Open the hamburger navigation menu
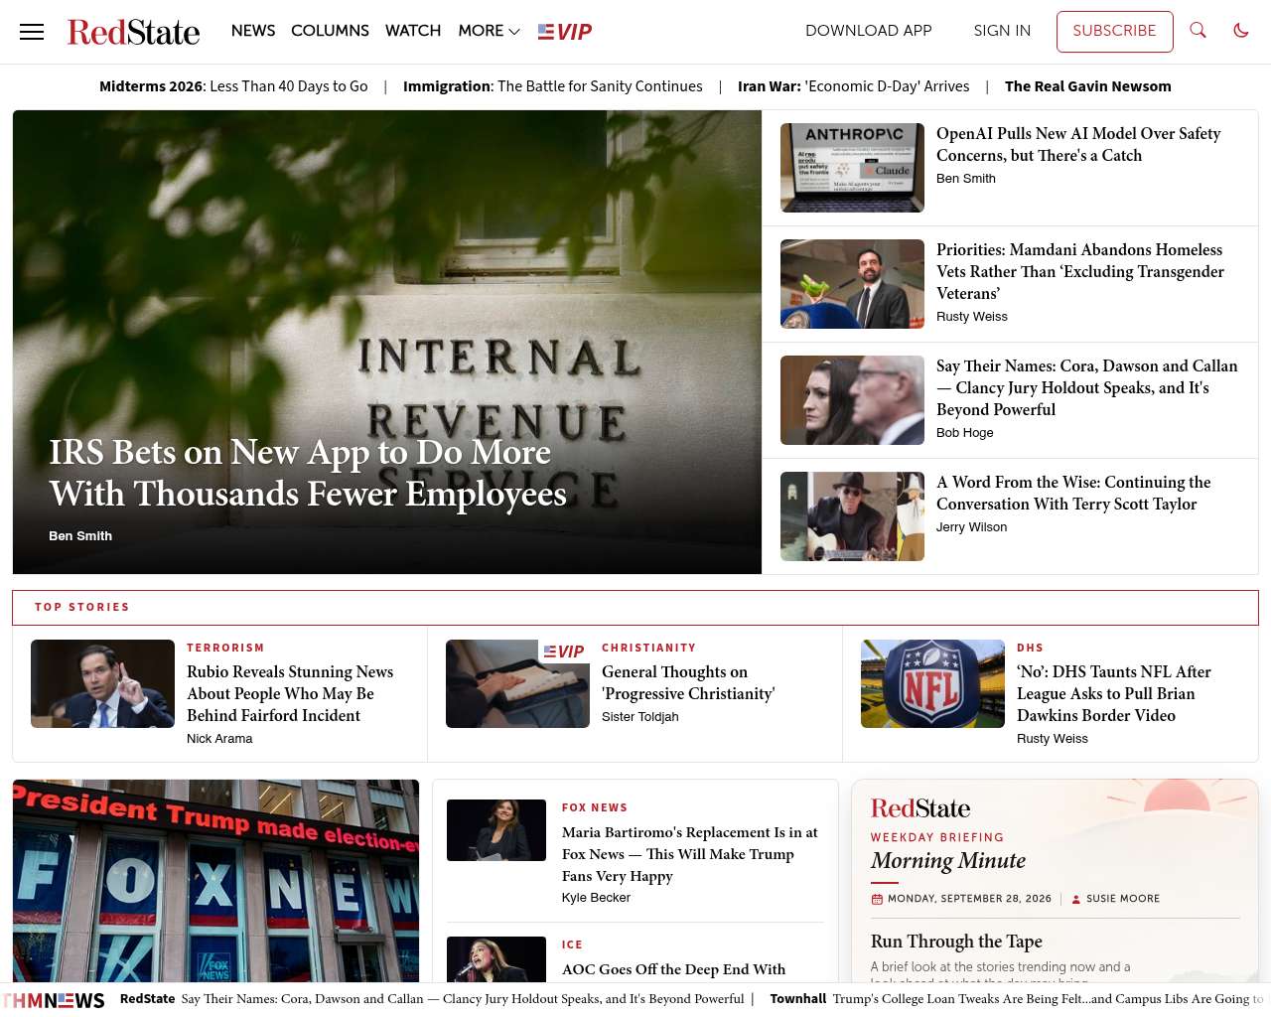The height and width of the screenshot is (1017, 1271). coord(32,32)
